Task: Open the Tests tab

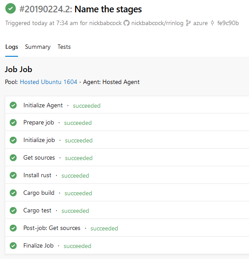Action: [64, 47]
